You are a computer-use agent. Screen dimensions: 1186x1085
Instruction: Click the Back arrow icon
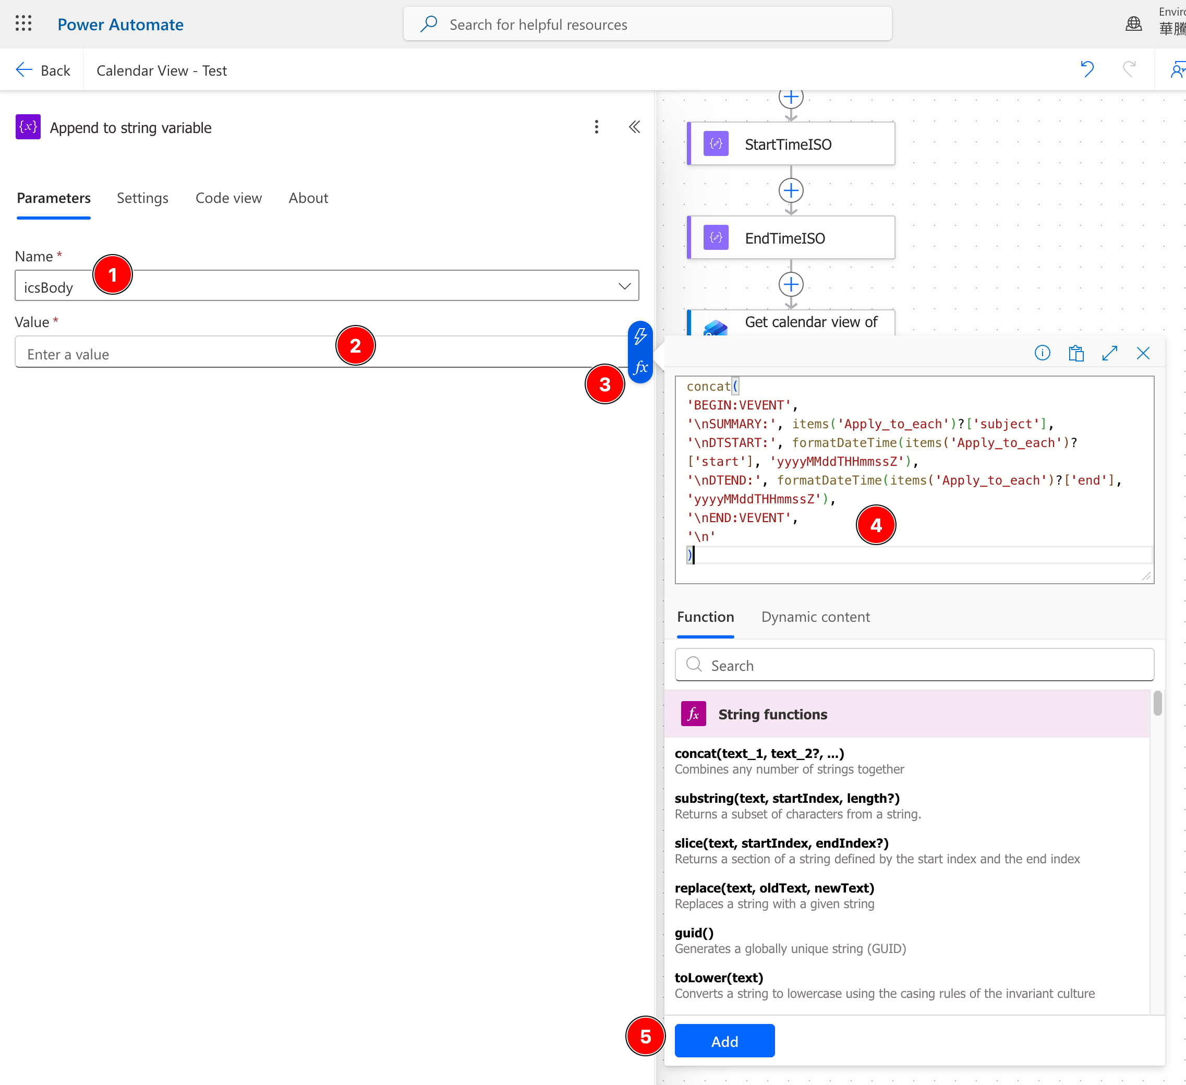(x=23, y=70)
